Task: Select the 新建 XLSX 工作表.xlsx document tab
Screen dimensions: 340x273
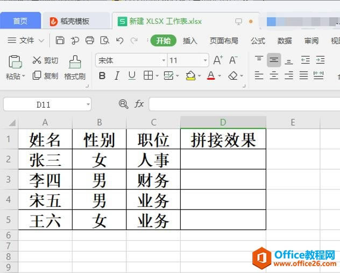Action: (186, 21)
